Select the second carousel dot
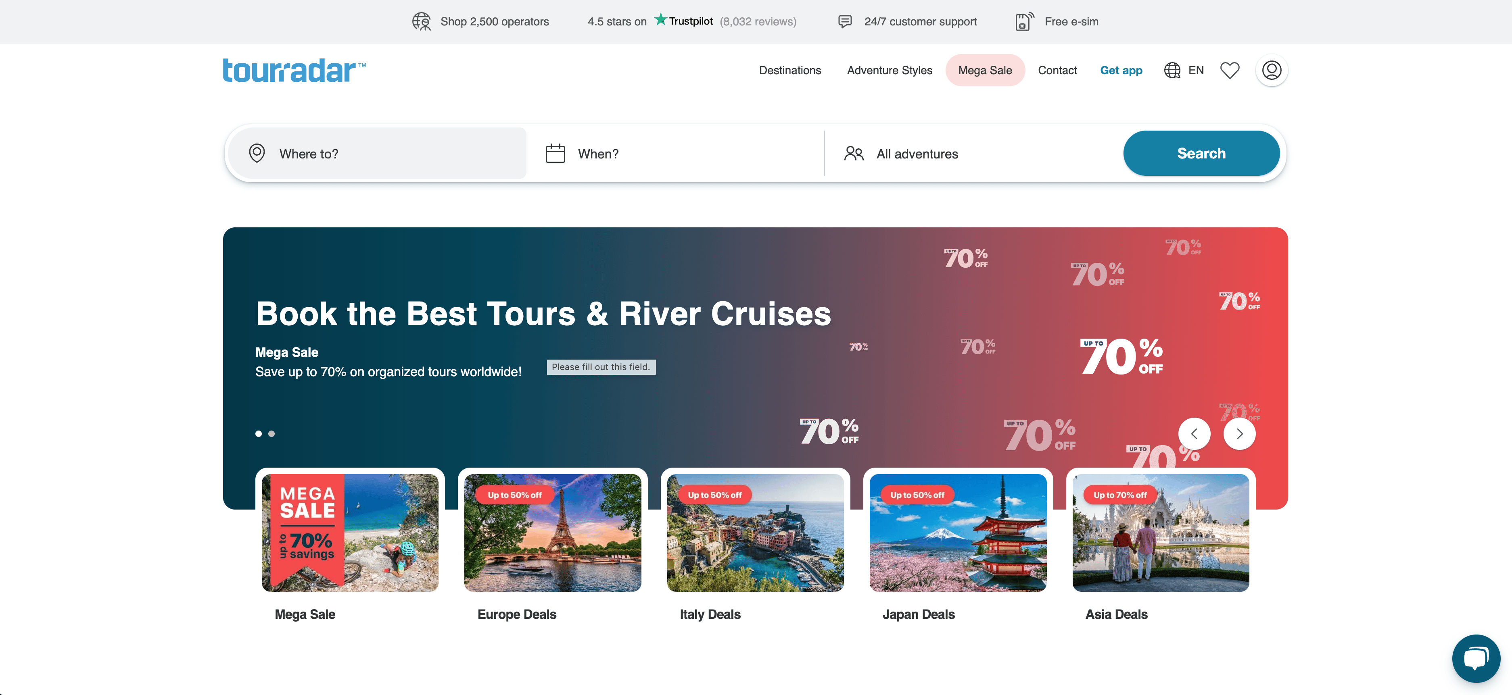 coord(271,433)
